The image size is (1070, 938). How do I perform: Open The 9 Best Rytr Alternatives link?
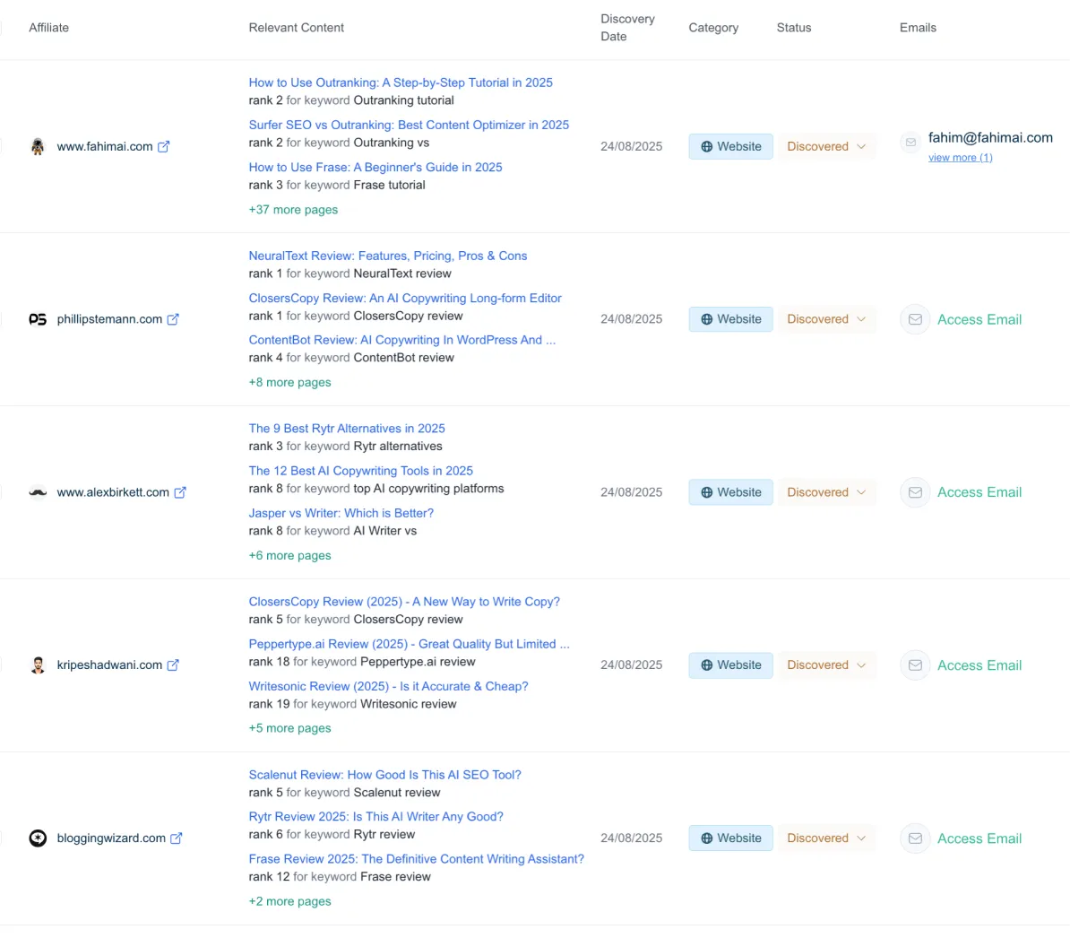[x=347, y=429]
